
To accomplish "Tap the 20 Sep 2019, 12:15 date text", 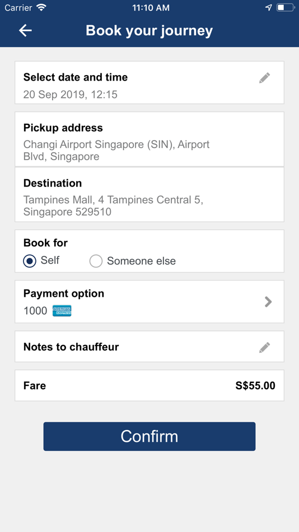I will pos(70,94).
